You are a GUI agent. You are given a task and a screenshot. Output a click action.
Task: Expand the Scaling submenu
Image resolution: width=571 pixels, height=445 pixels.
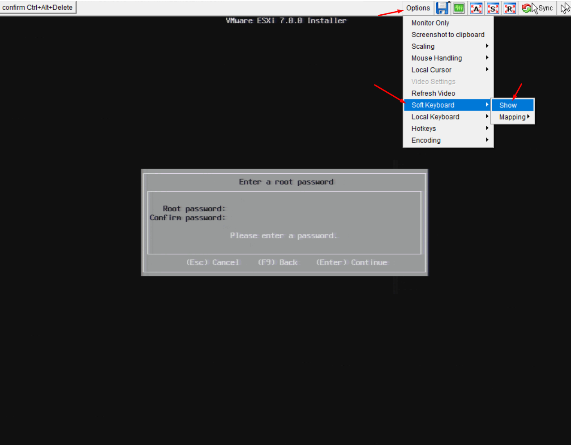click(x=448, y=46)
